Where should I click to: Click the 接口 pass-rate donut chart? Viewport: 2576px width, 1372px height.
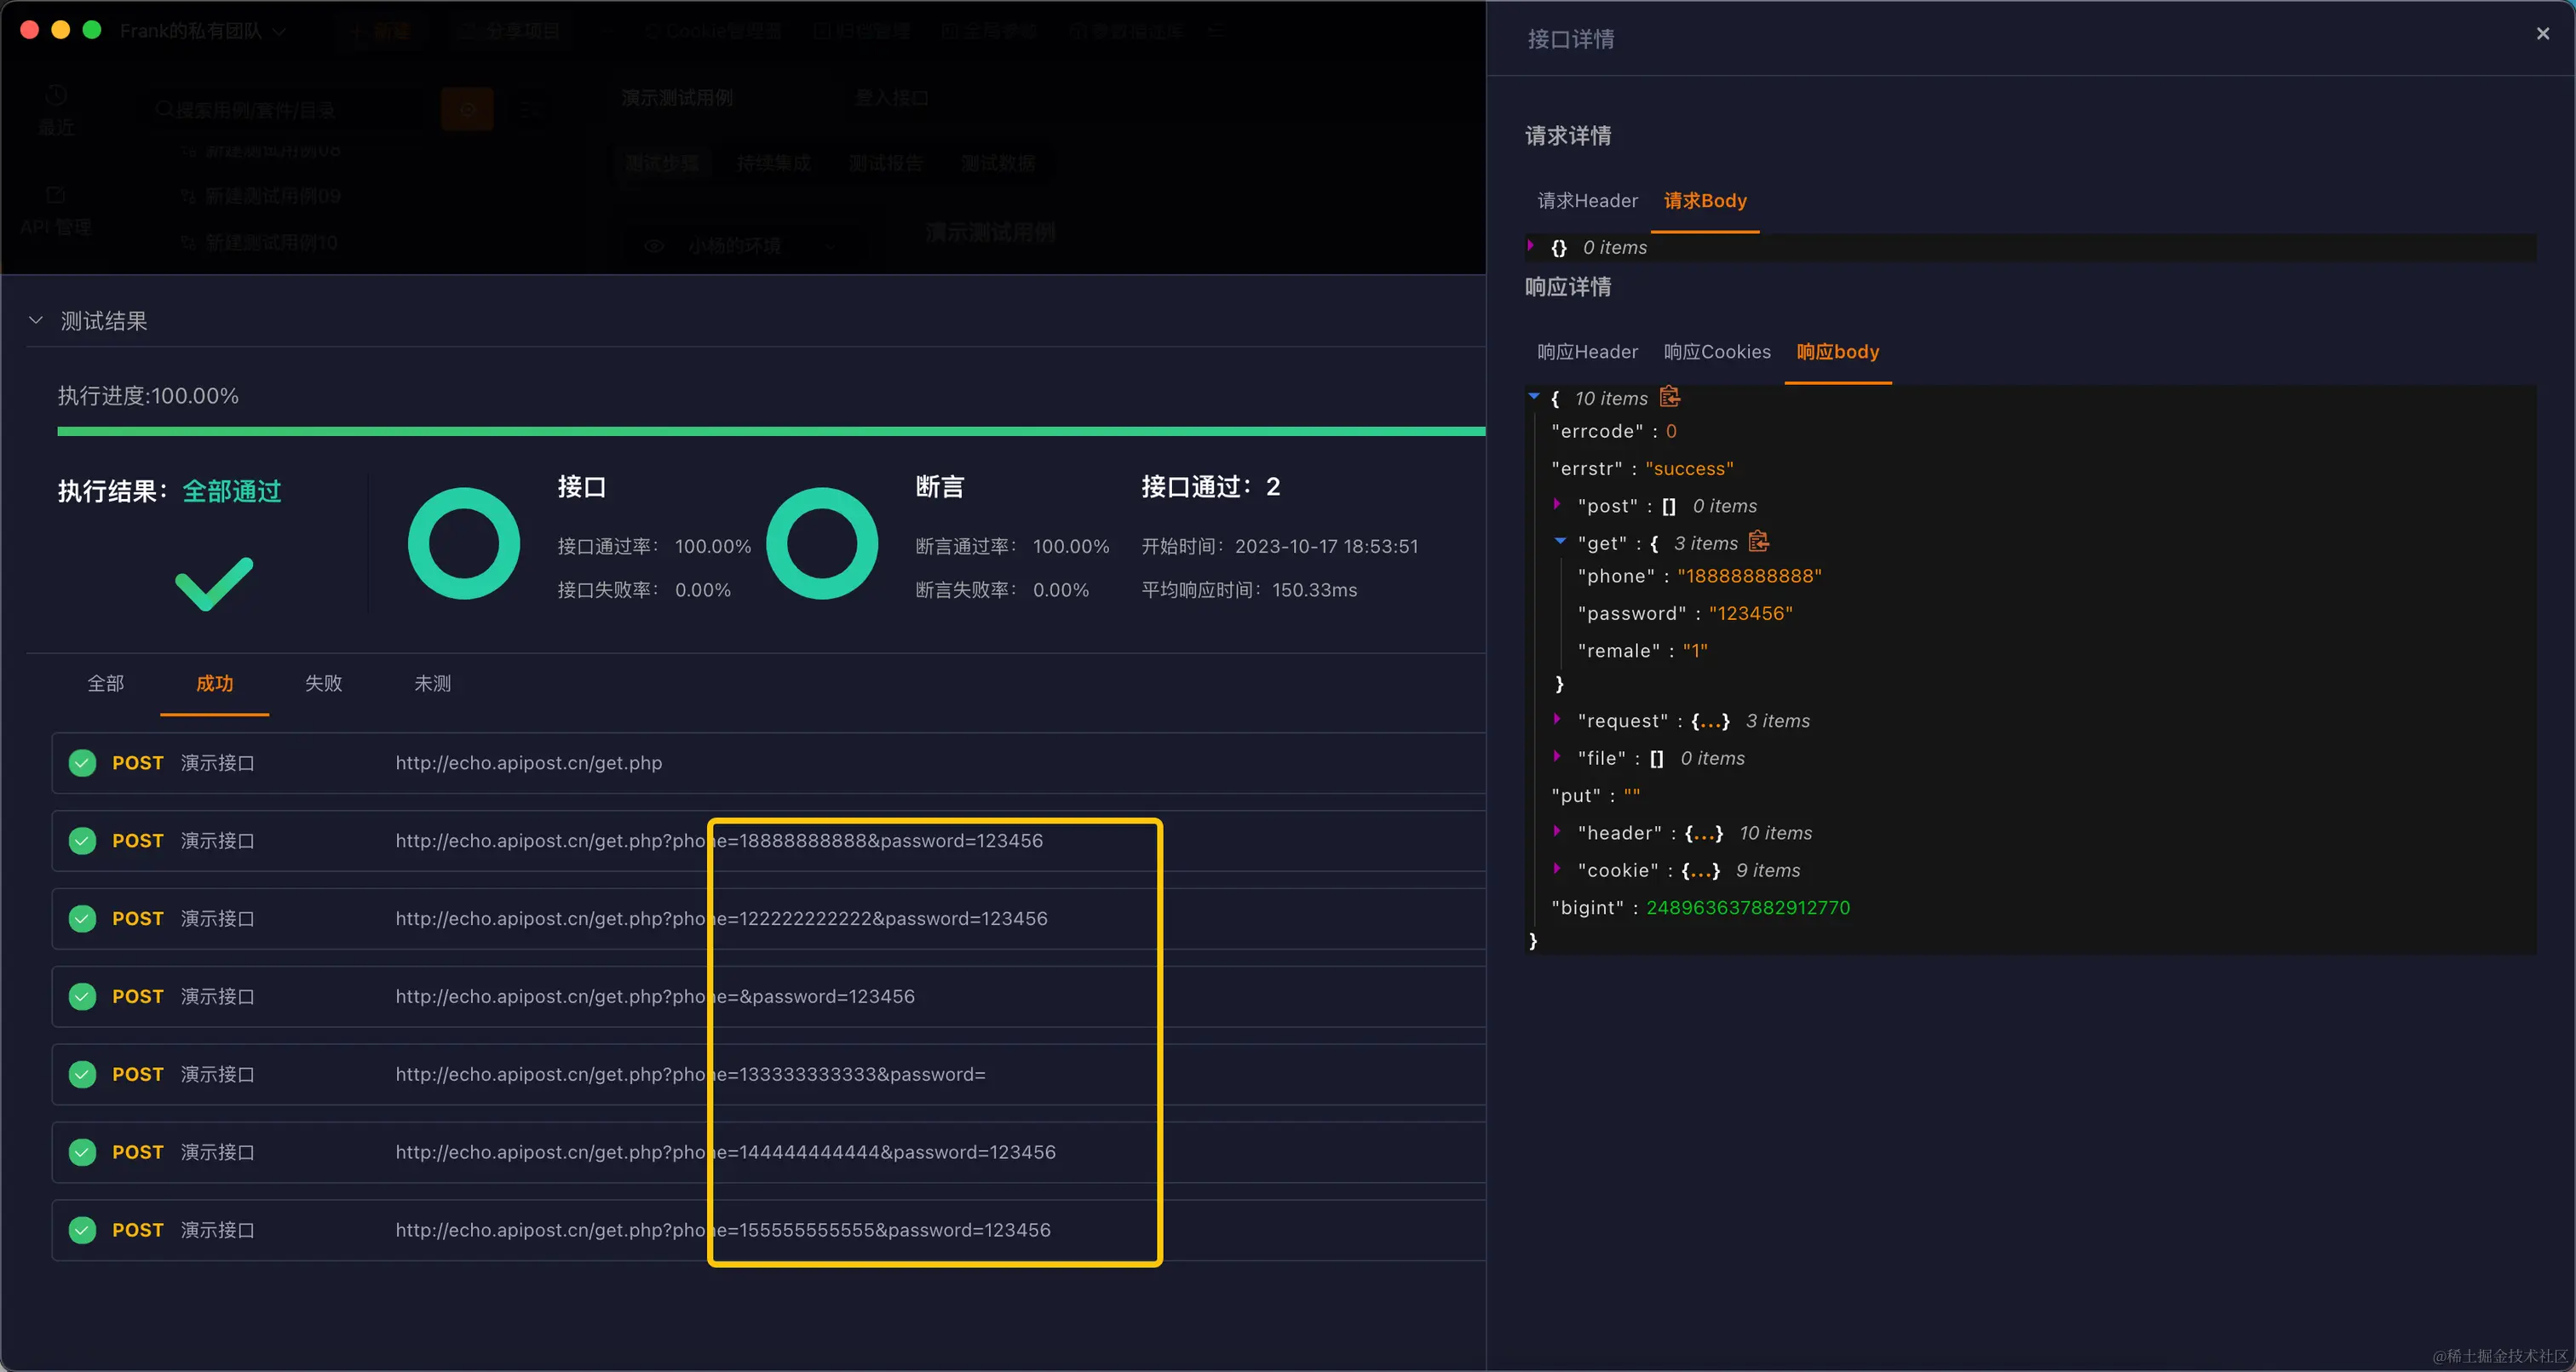coord(464,543)
